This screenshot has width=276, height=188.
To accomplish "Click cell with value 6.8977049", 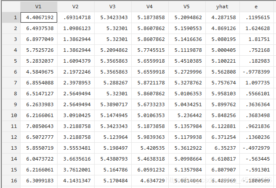I will (x=39, y=39).
